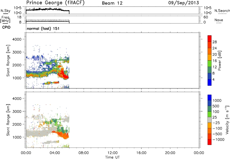Click the bright blue bottom power colorbar swatch
The width and height of the screenshot is (230, 159).
pos(210,82)
